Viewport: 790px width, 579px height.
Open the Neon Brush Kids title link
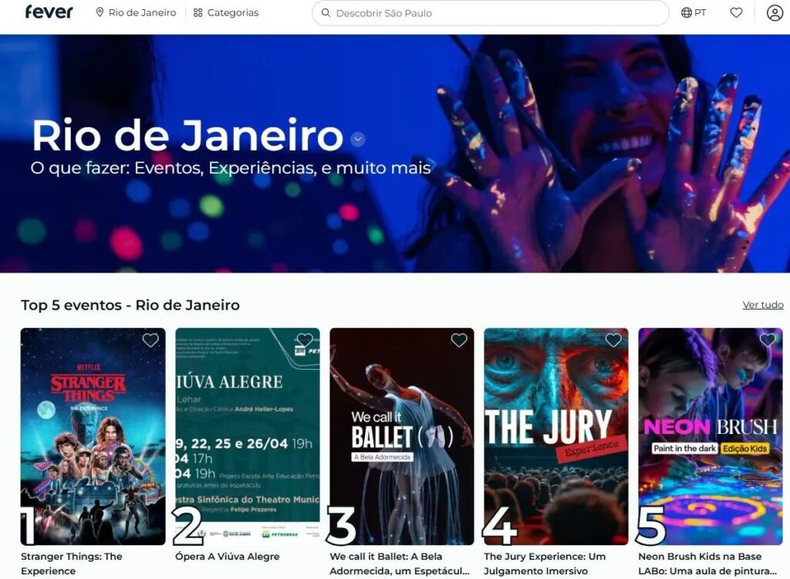(x=707, y=564)
